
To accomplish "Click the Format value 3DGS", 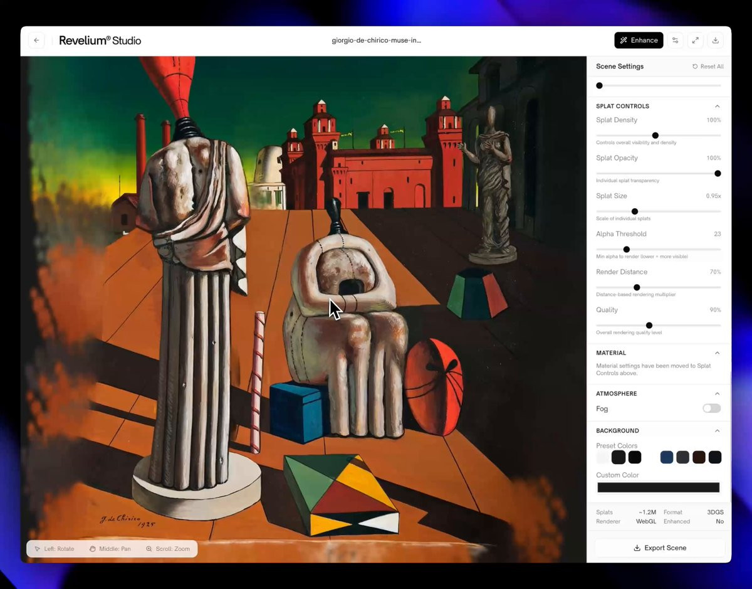I will pos(715,512).
